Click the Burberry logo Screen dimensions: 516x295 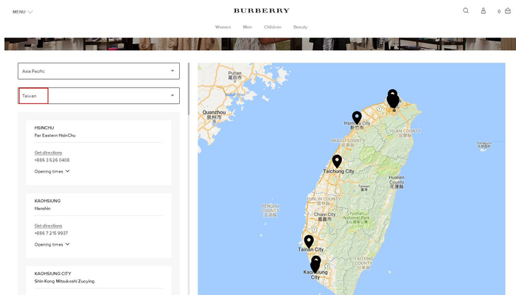[x=262, y=10]
